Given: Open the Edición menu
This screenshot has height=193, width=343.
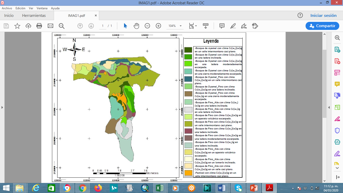Looking at the screenshot, I should coord(20,8).
